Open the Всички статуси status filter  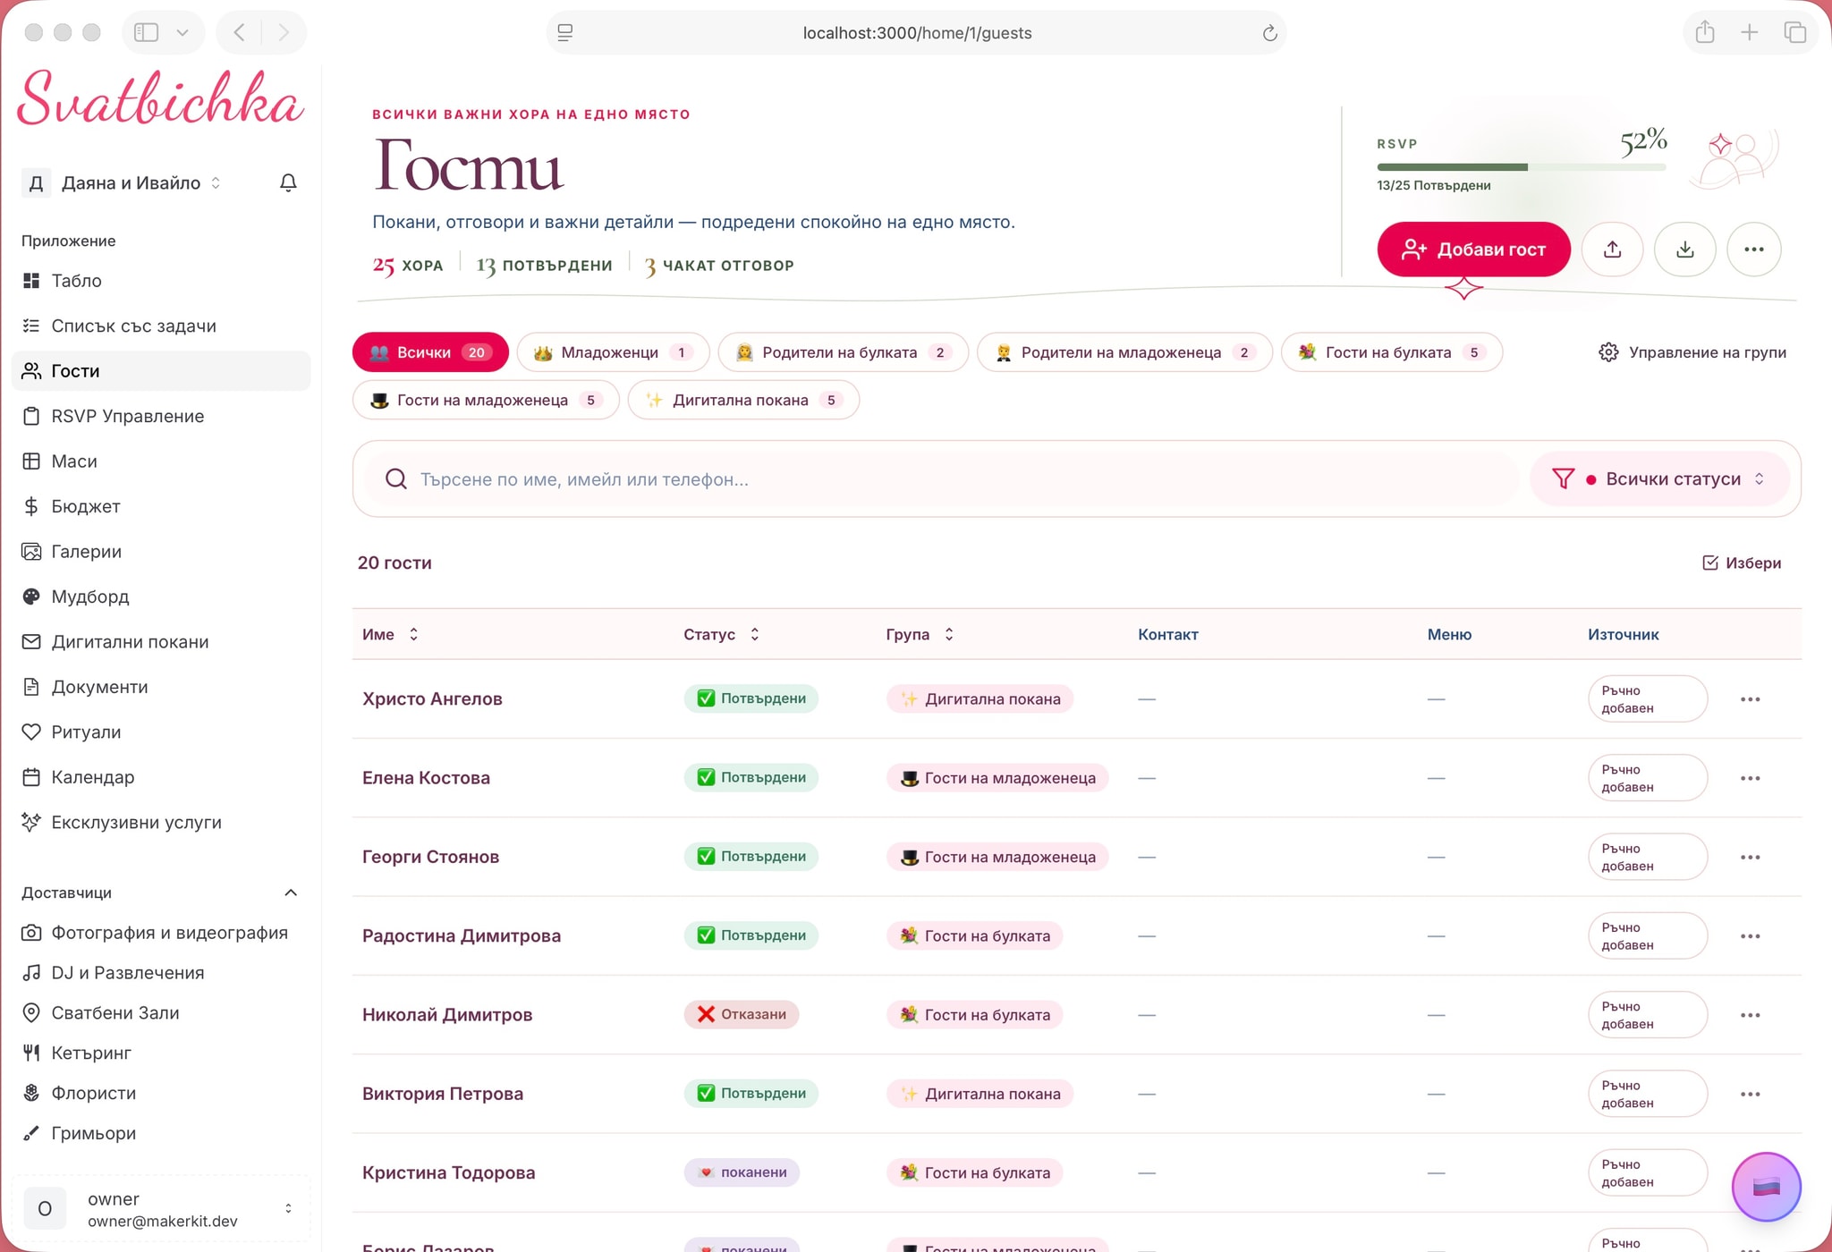click(x=1659, y=479)
